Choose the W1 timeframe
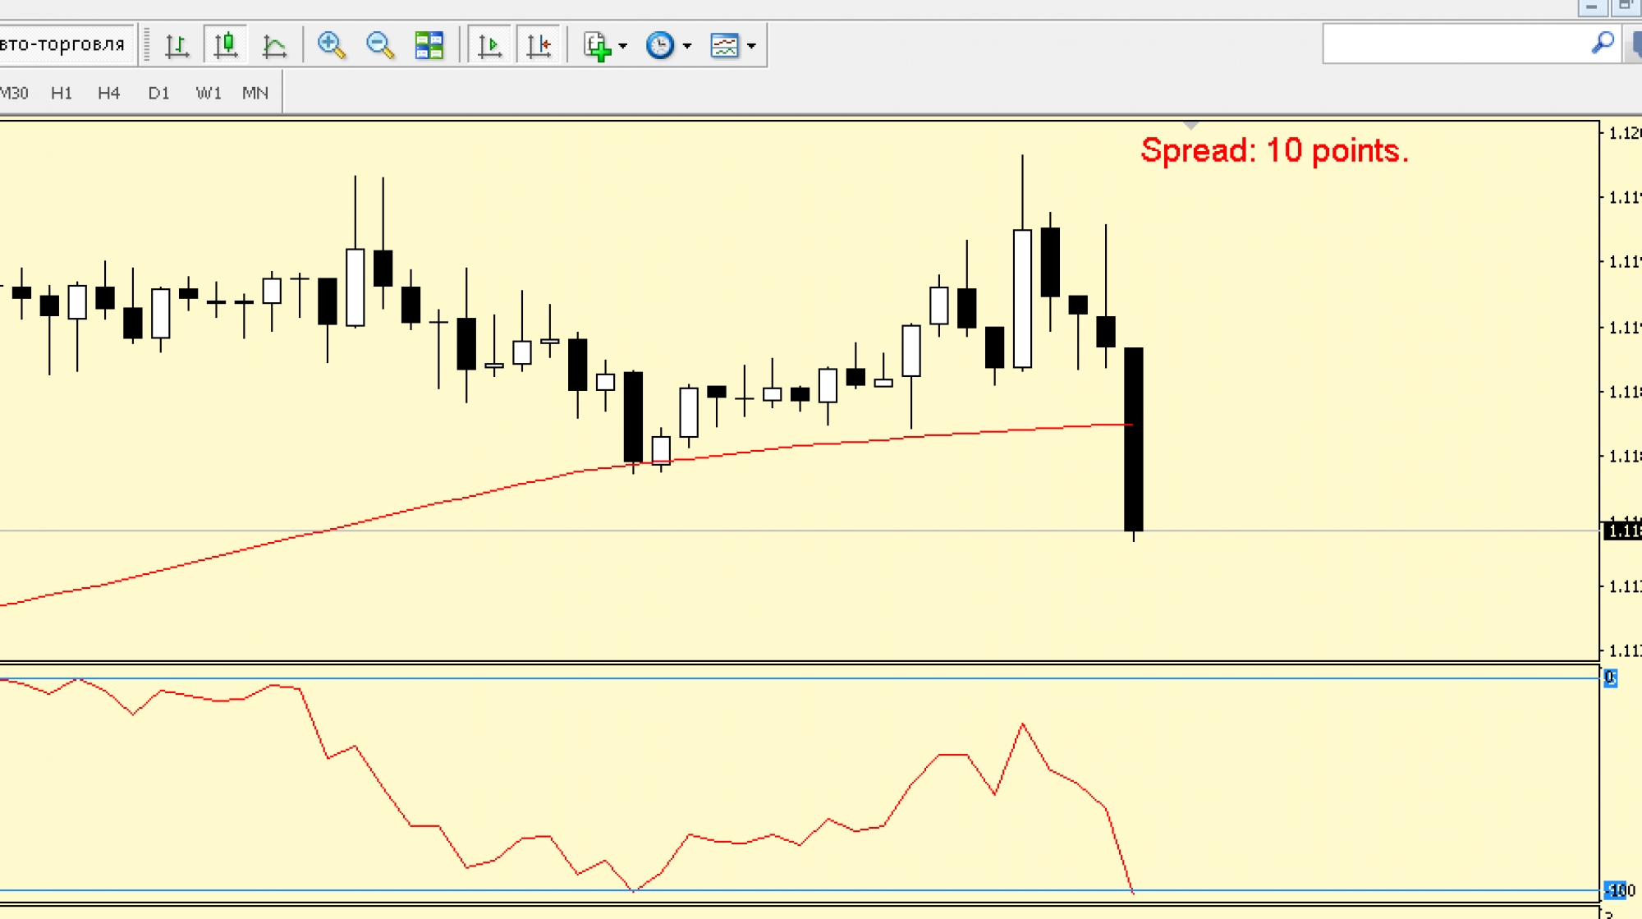1642x919 pixels. point(209,93)
